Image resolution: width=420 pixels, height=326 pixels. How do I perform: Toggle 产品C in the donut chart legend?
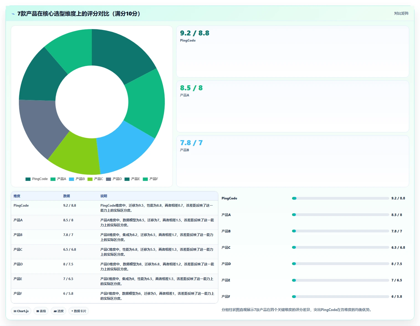[95, 179]
